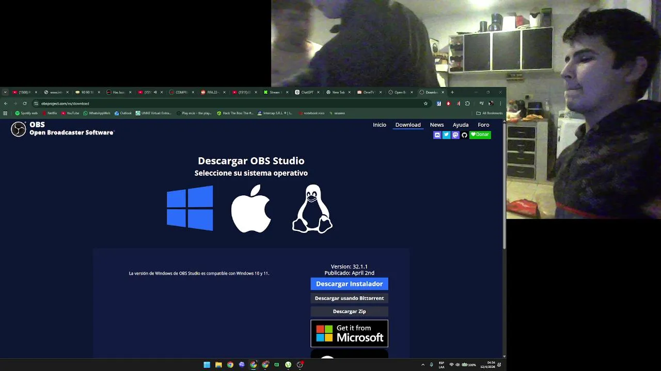Switch to the New Tab tab

(x=338, y=92)
